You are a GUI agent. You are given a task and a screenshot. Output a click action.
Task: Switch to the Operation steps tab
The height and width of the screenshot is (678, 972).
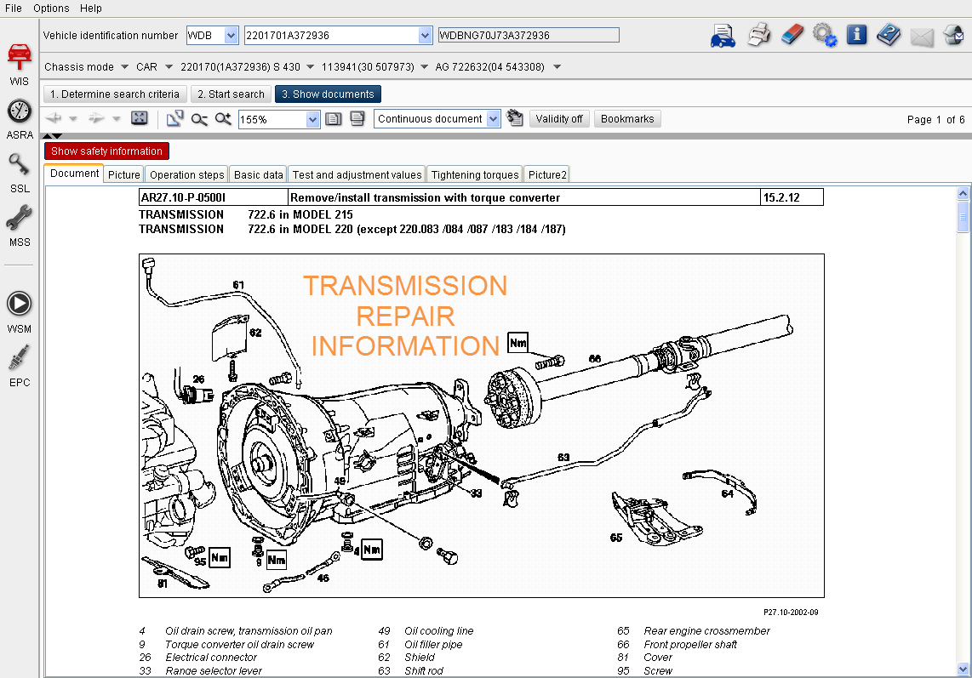coord(186,174)
